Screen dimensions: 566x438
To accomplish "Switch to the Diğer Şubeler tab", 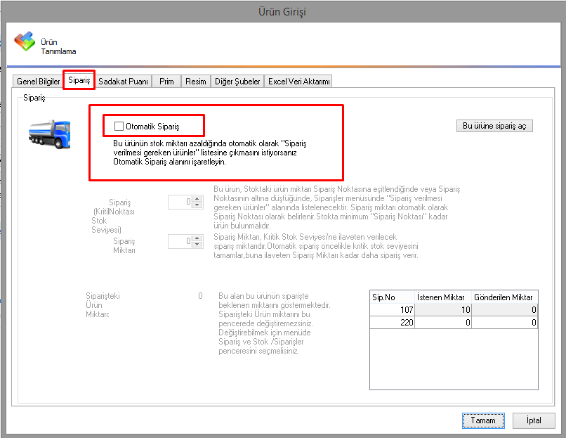I will click(237, 82).
